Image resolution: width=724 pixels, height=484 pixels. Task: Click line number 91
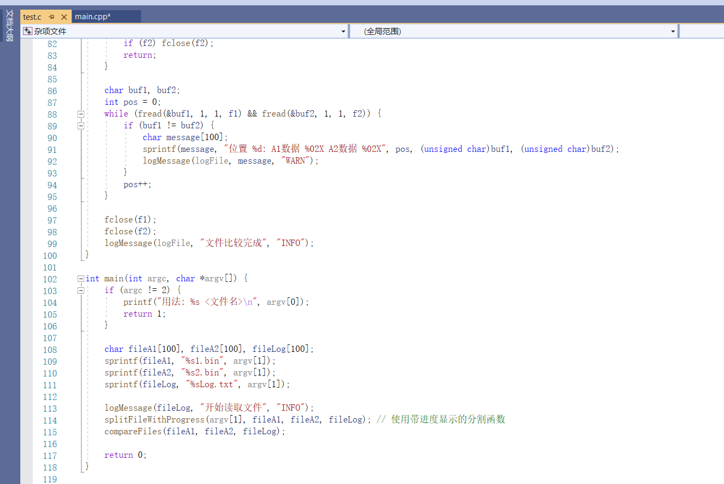(x=52, y=150)
